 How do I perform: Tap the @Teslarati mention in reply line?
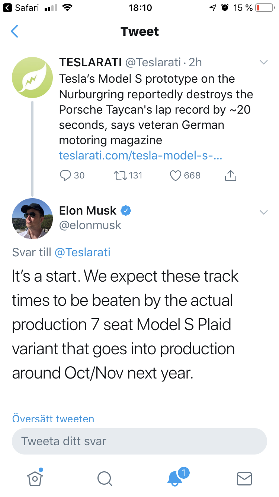pos(83,252)
